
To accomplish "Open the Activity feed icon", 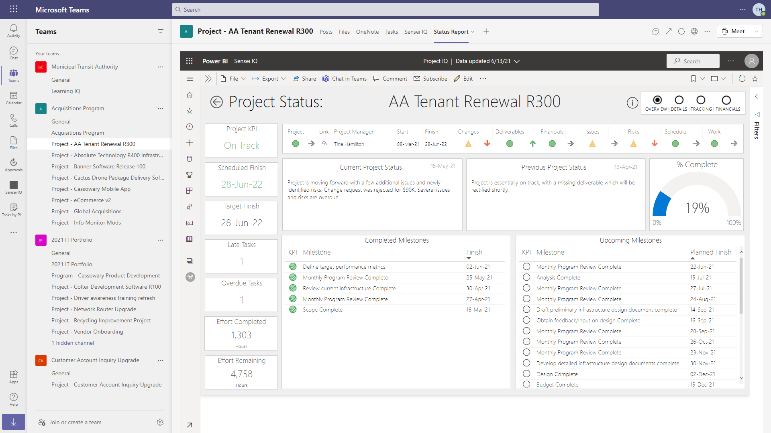I will [x=13, y=30].
